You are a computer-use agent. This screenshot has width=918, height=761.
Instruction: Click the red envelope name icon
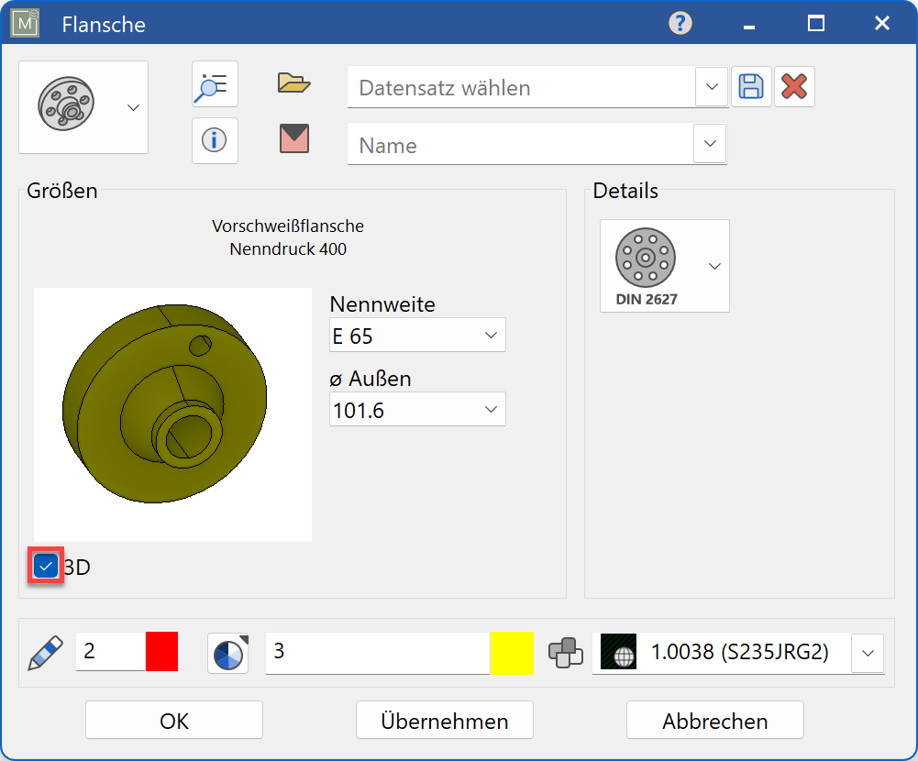click(x=294, y=139)
